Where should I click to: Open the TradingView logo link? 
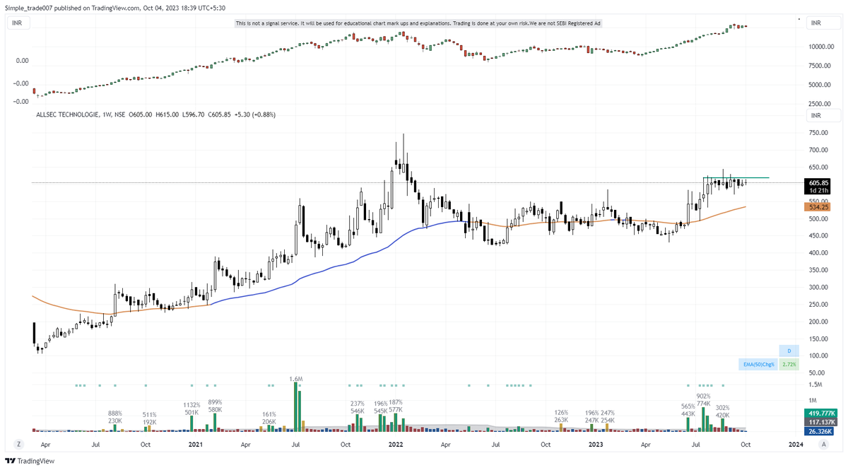(29, 461)
